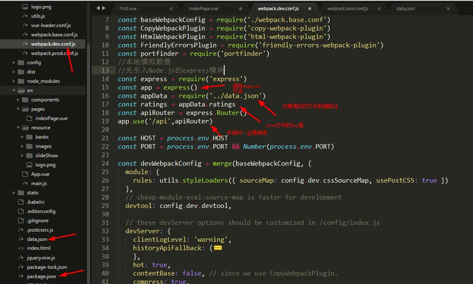The width and height of the screenshot is (473, 284).
Task: Open package.json in sidebar
Action: (x=41, y=277)
